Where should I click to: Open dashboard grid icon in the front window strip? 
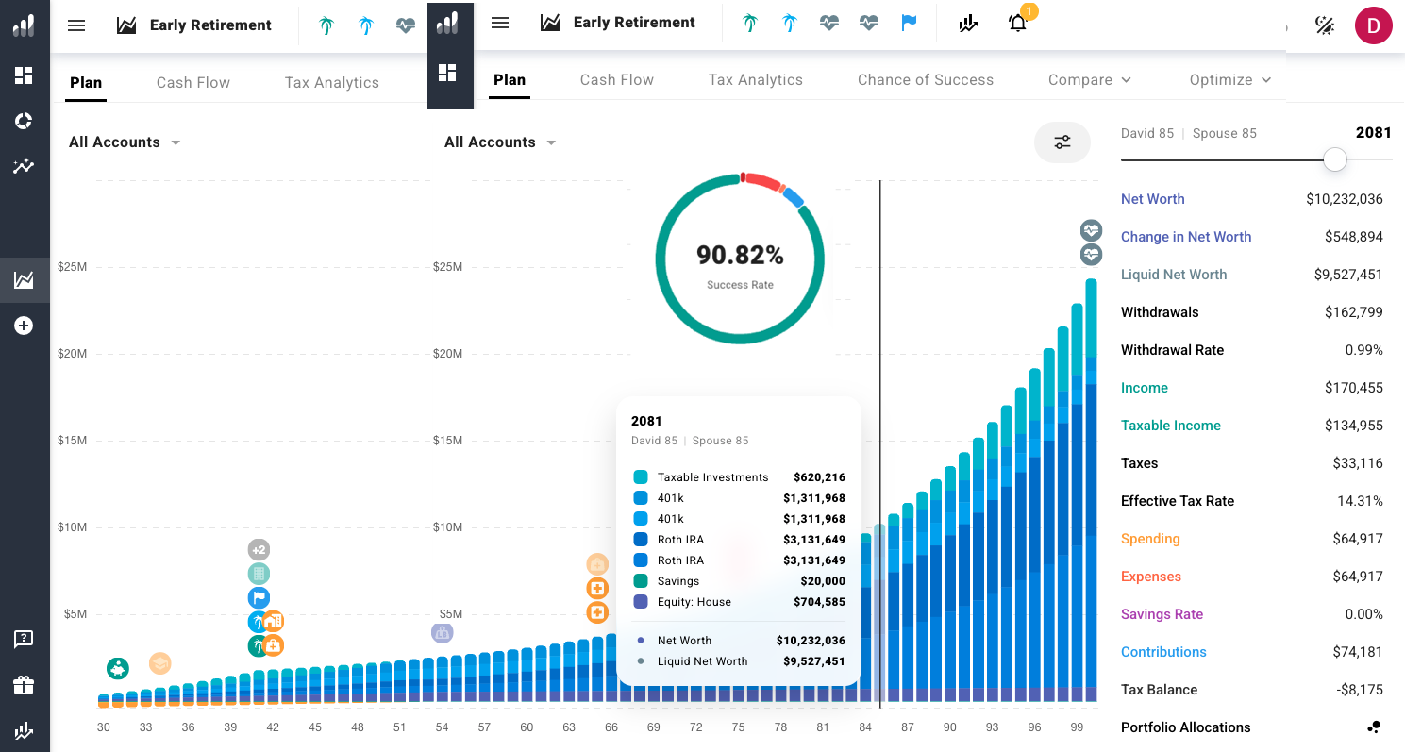(447, 73)
